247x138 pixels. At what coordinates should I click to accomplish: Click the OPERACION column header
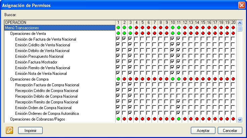(59, 22)
